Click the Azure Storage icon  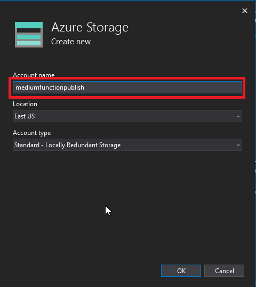click(29, 35)
